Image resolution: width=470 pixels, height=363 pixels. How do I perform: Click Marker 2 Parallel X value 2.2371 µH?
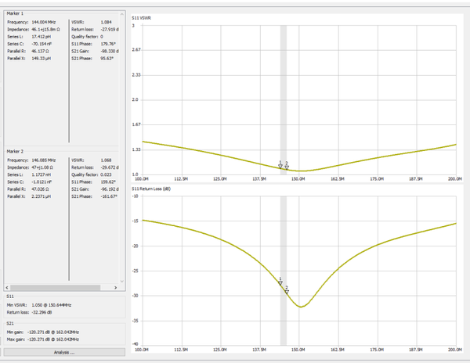click(41, 196)
